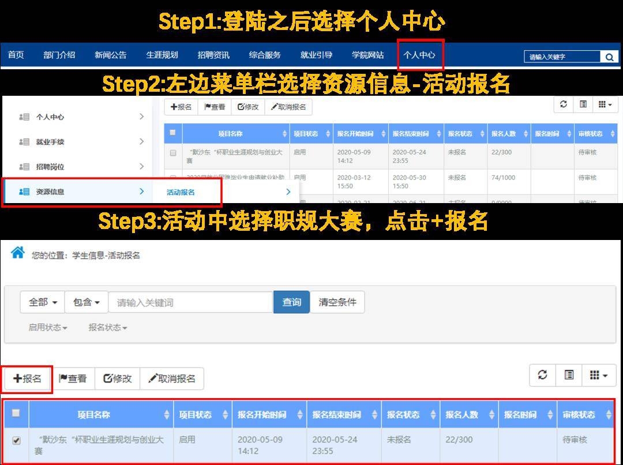This screenshot has height=465, width=623.
Task: Toggle list view icon in lower toolbar
Action: coord(569,375)
